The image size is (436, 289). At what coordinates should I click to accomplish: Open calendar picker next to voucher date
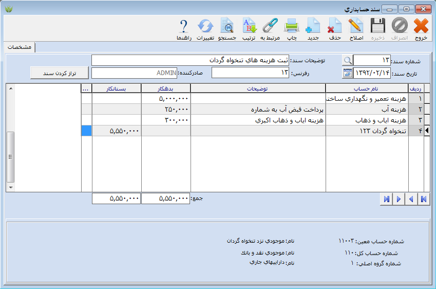(x=348, y=74)
